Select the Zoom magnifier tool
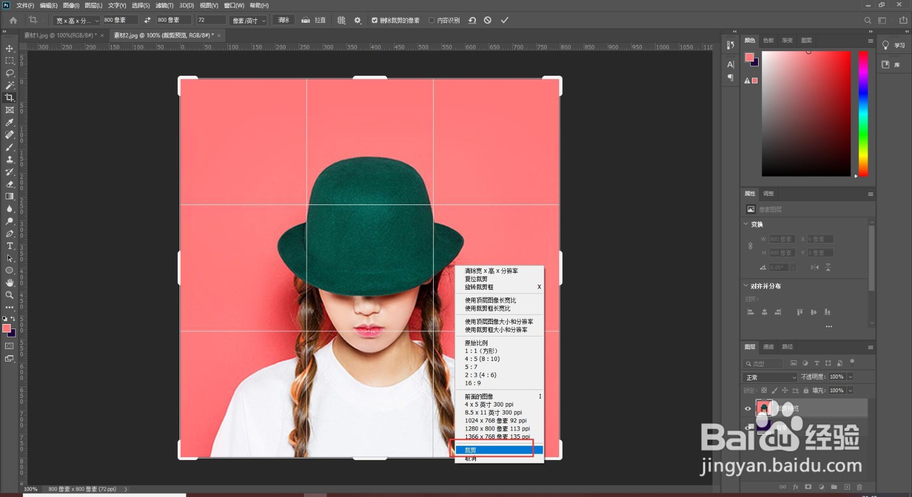The height and width of the screenshot is (497, 912). [10, 295]
